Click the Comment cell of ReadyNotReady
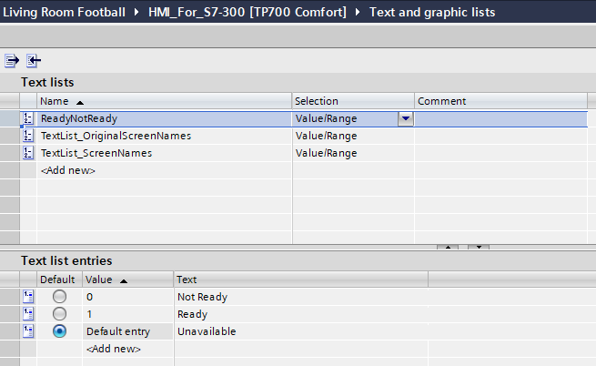The height and width of the screenshot is (366, 596). (x=500, y=118)
